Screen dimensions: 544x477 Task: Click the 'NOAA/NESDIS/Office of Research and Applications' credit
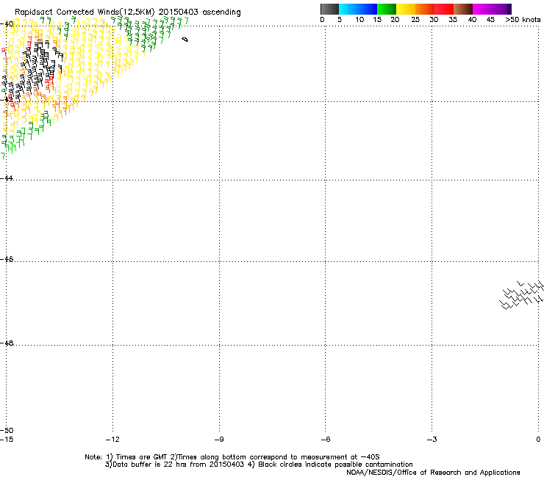pyautogui.click(x=433, y=473)
